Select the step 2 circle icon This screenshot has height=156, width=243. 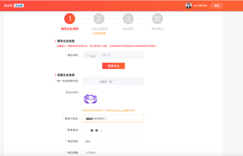point(99,19)
